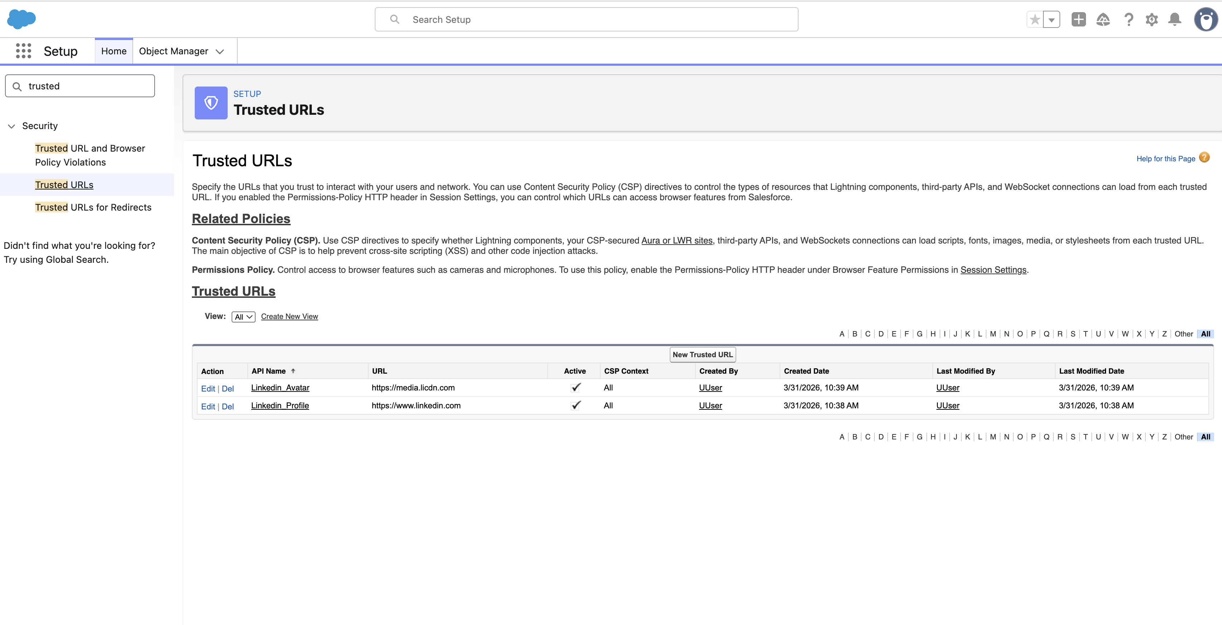Click the active checkmark for Linkedin_Avatar
The height and width of the screenshot is (625, 1222).
(576, 388)
